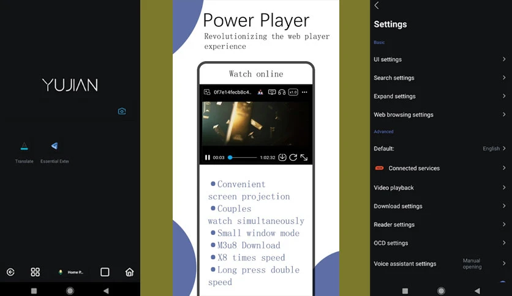The image size is (512, 296).
Task: Expand the Default English language chevron
Action: (504, 149)
